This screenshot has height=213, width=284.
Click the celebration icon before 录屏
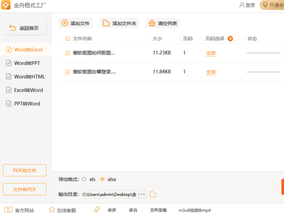click(97, 209)
